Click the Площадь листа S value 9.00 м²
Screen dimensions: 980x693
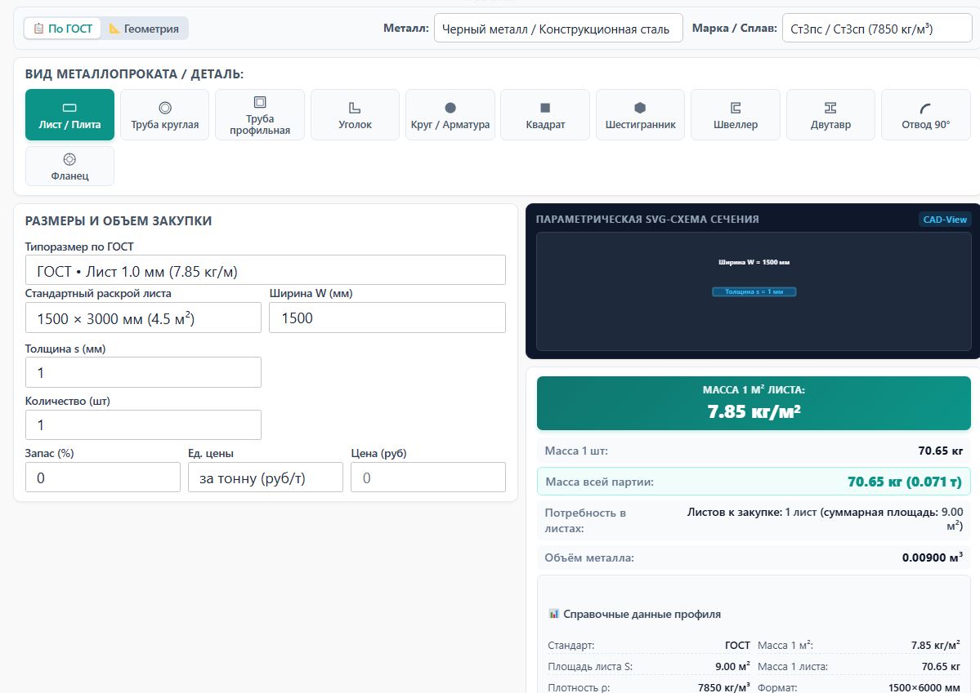pyautogui.click(x=732, y=667)
